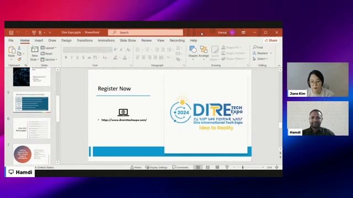Viewport: 353px width, 198px height.
Task: Expand the Select dropdown
Action: 260,59
